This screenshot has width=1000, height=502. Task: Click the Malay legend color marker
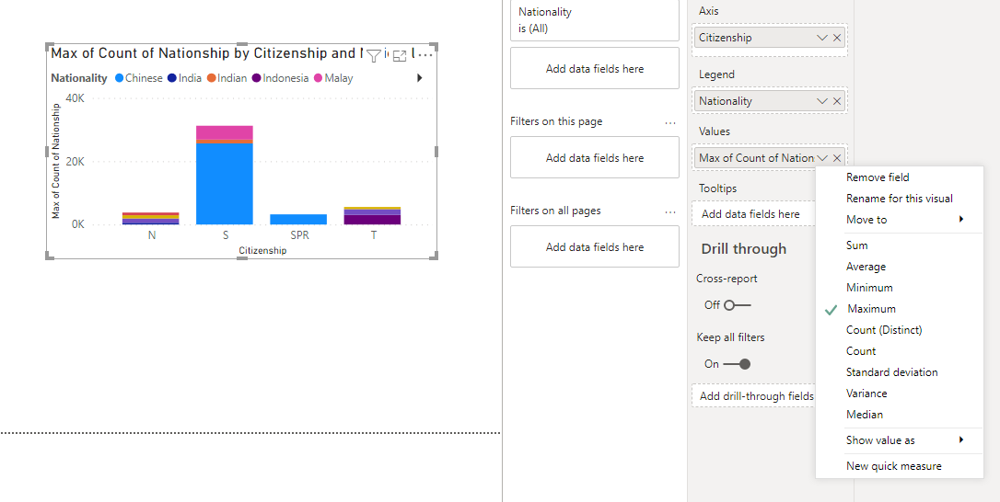click(319, 78)
